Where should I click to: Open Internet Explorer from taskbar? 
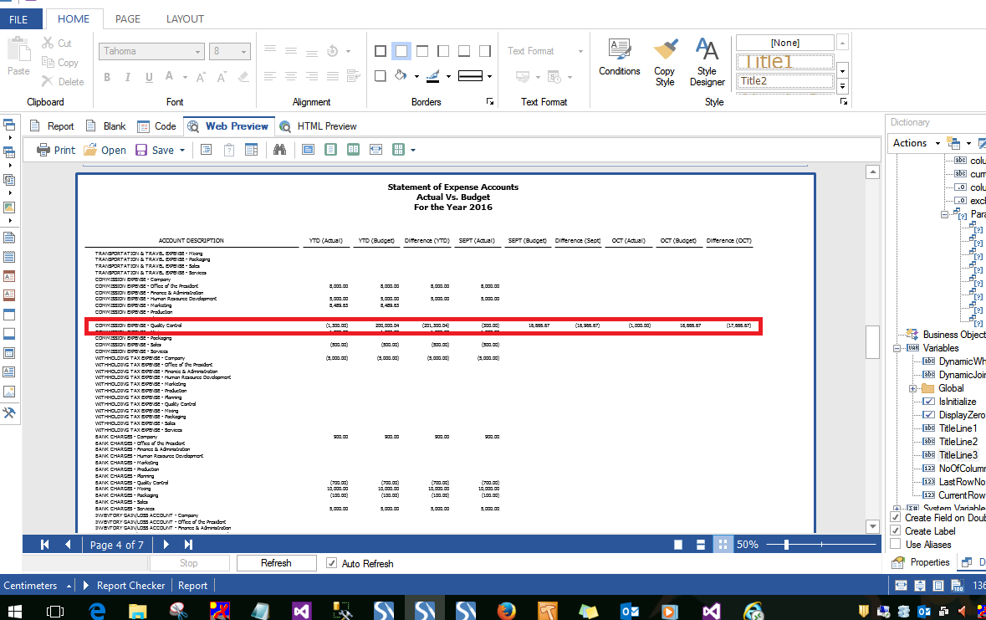click(97, 611)
